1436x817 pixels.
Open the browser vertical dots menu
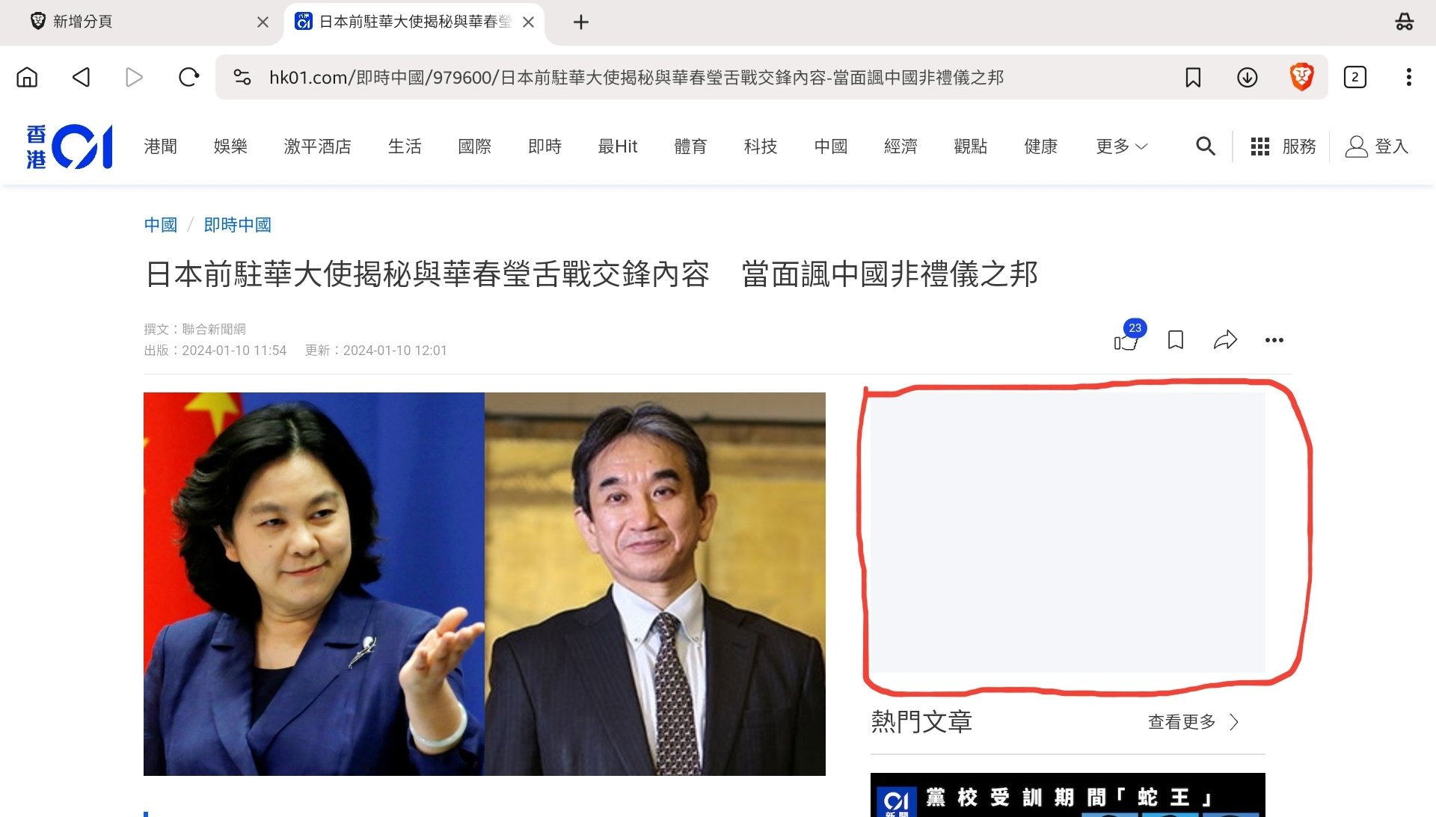[x=1408, y=77]
